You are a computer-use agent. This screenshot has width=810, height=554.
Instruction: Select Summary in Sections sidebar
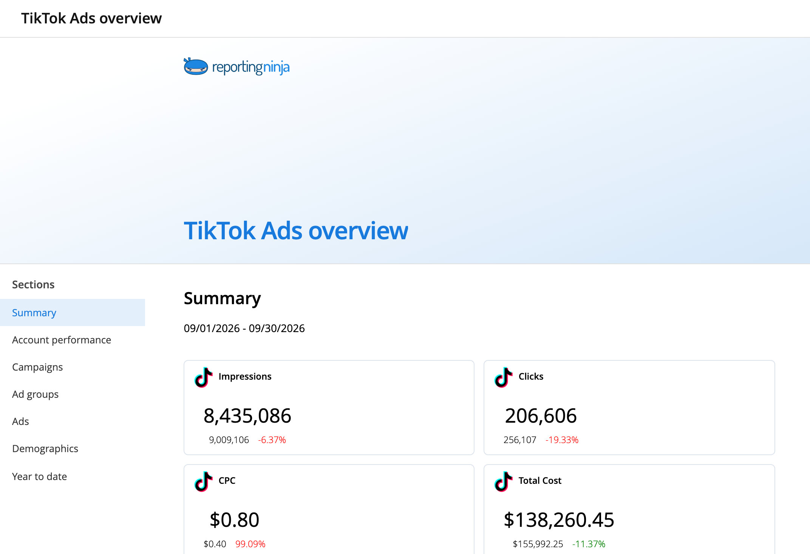point(73,312)
